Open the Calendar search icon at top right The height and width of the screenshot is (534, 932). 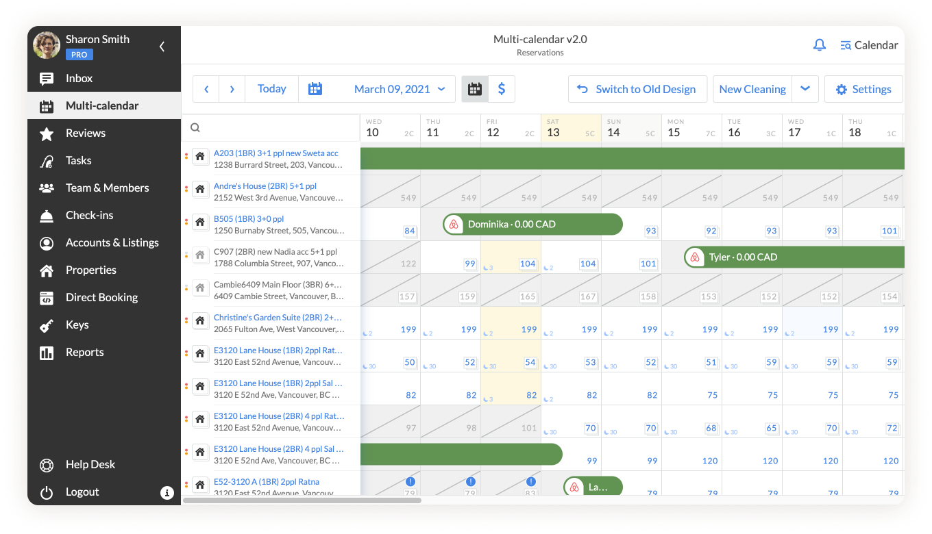[x=846, y=45]
